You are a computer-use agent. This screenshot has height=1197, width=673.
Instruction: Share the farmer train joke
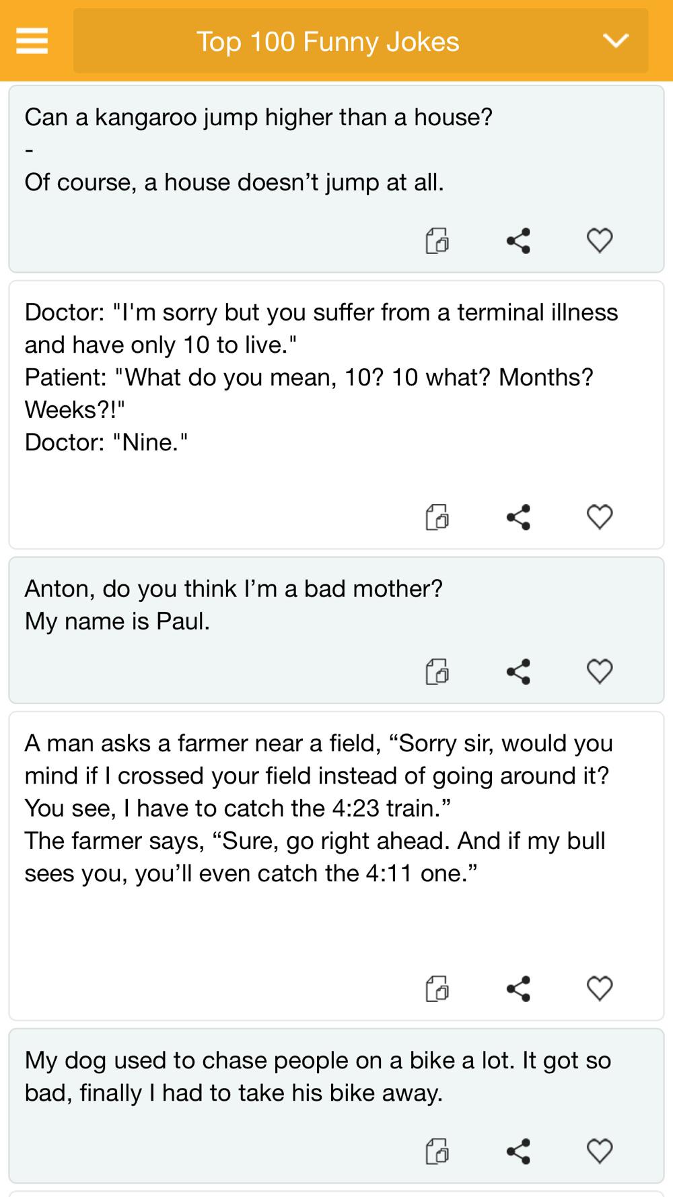click(x=518, y=988)
